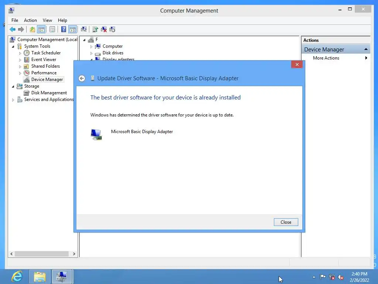Open the Help menu
Screen dimensions: 378x284
coord(62,20)
